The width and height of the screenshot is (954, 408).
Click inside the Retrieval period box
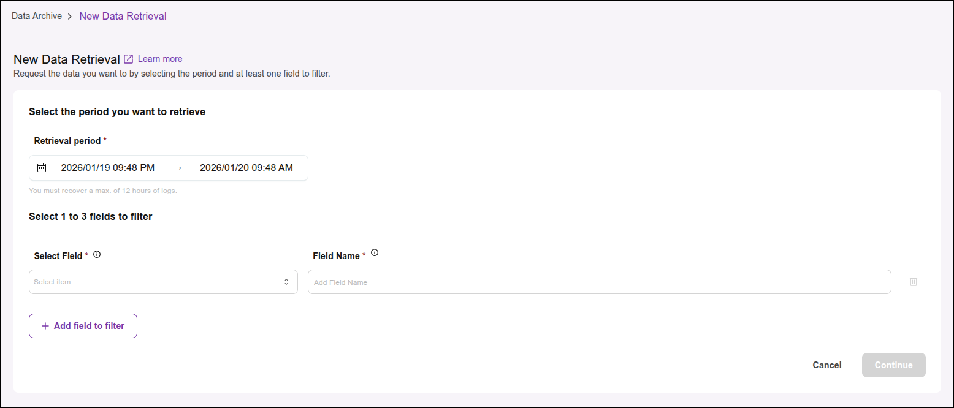tap(169, 167)
